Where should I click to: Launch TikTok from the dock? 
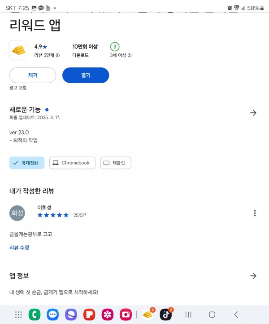pyautogui.click(x=166, y=315)
